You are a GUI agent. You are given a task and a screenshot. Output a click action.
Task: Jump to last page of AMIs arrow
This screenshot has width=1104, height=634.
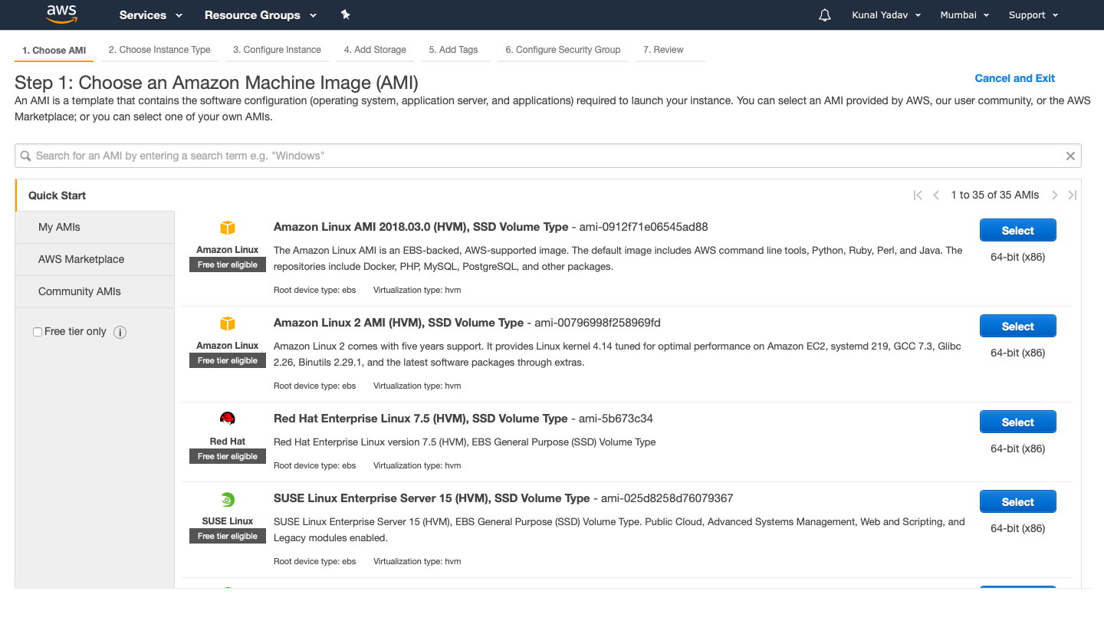pos(1073,195)
